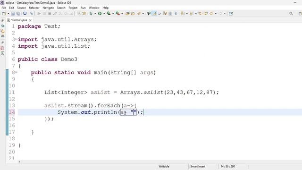Screen dimensions: 302x170
Task: Open a Terminal using the toolbar icon
Action: [25, 14]
